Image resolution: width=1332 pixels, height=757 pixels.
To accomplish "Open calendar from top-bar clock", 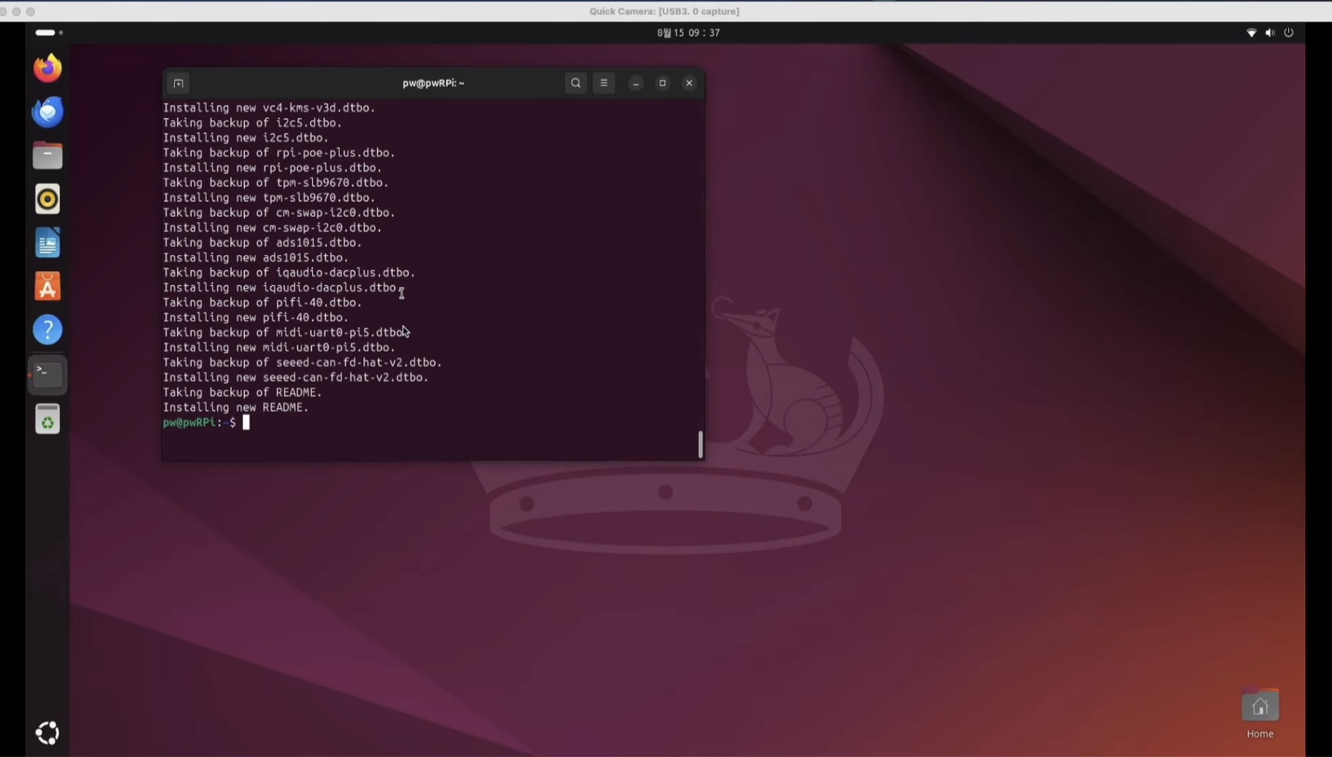I will (688, 32).
